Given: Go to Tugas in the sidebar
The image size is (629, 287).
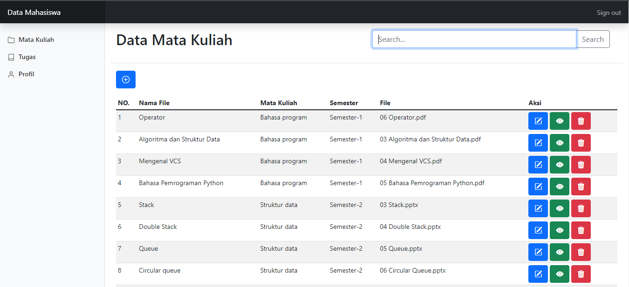Looking at the screenshot, I should (x=27, y=57).
